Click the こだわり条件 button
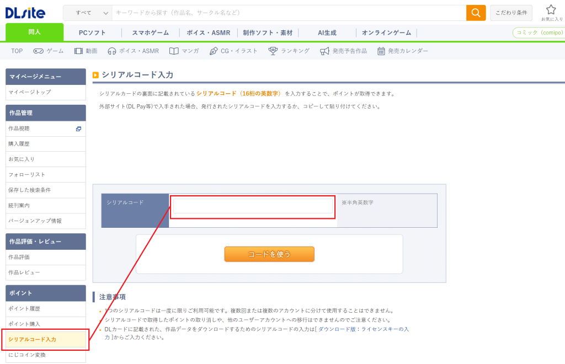 [x=511, y=13]
